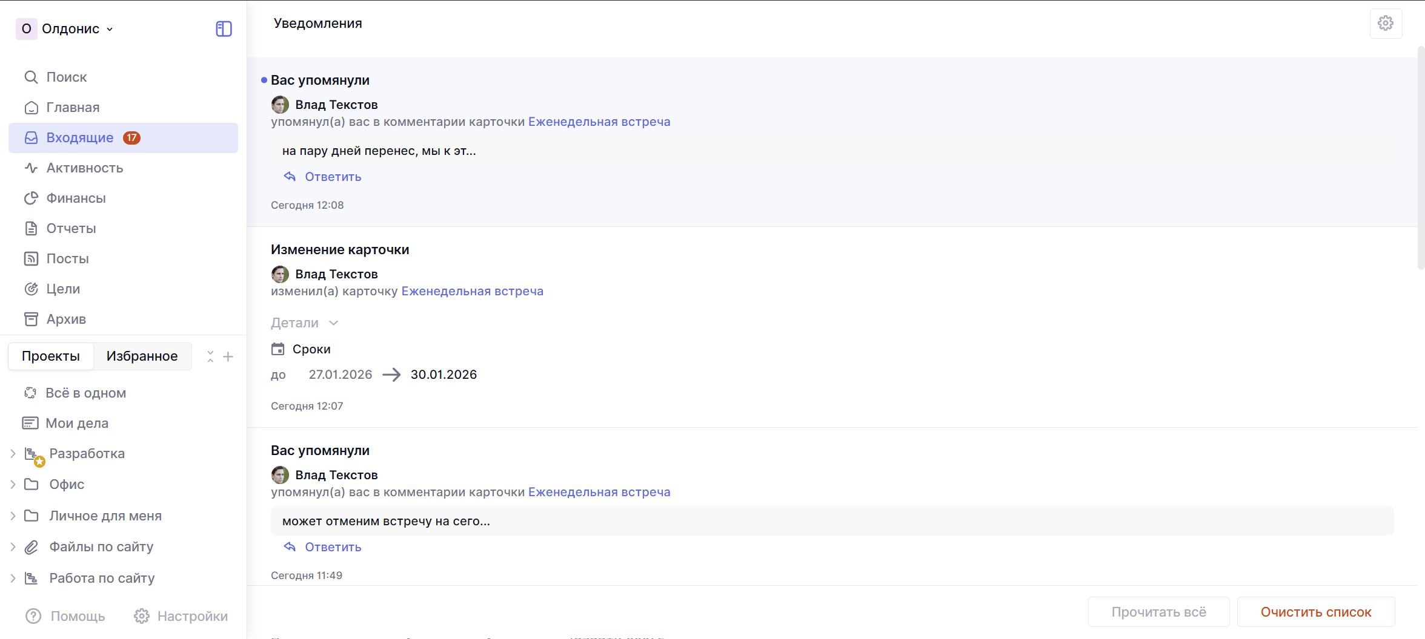Viewport: 1425px width, 639px height.
Task: Toggle collapse all projects arrows
Action: click(210, 357)
